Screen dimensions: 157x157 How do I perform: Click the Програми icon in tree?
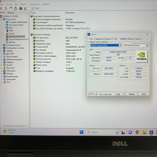(4, 71)
